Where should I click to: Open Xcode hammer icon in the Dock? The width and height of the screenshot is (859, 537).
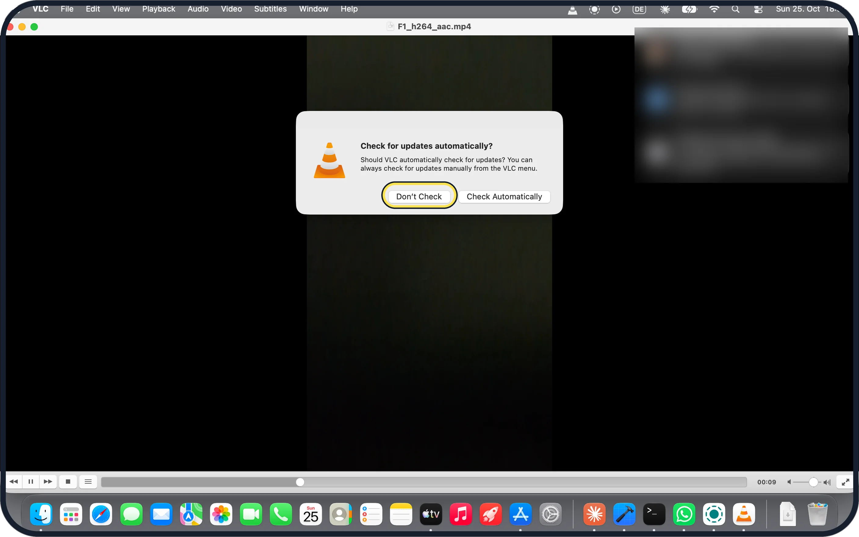coord(624,514)
